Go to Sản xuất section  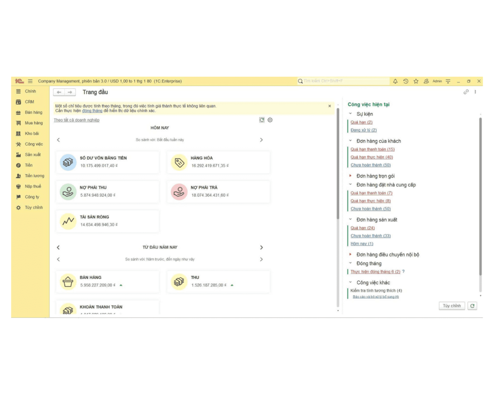pos(33,155)
